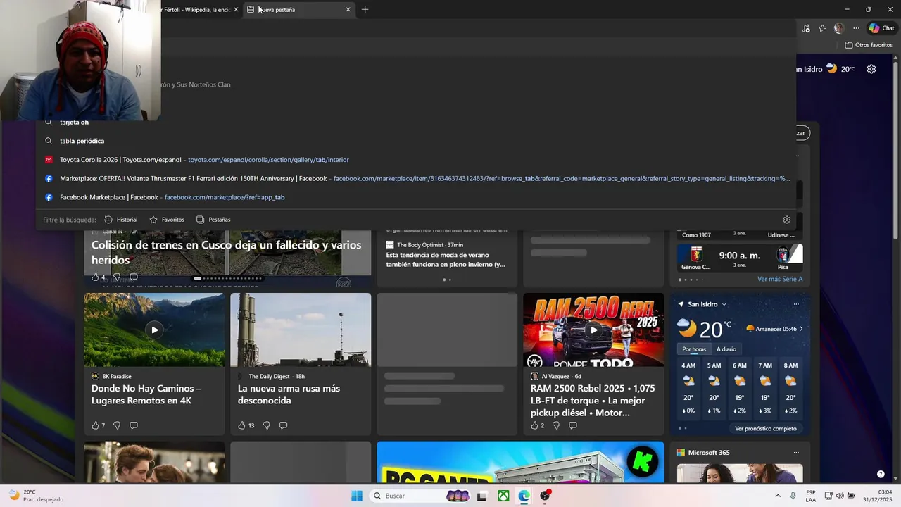Play the 8K Paradise video thumbnail
The image size is (901, 507).
coord(154,330)
